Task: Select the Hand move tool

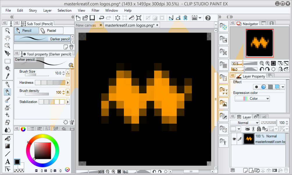Action: point(8,38)
